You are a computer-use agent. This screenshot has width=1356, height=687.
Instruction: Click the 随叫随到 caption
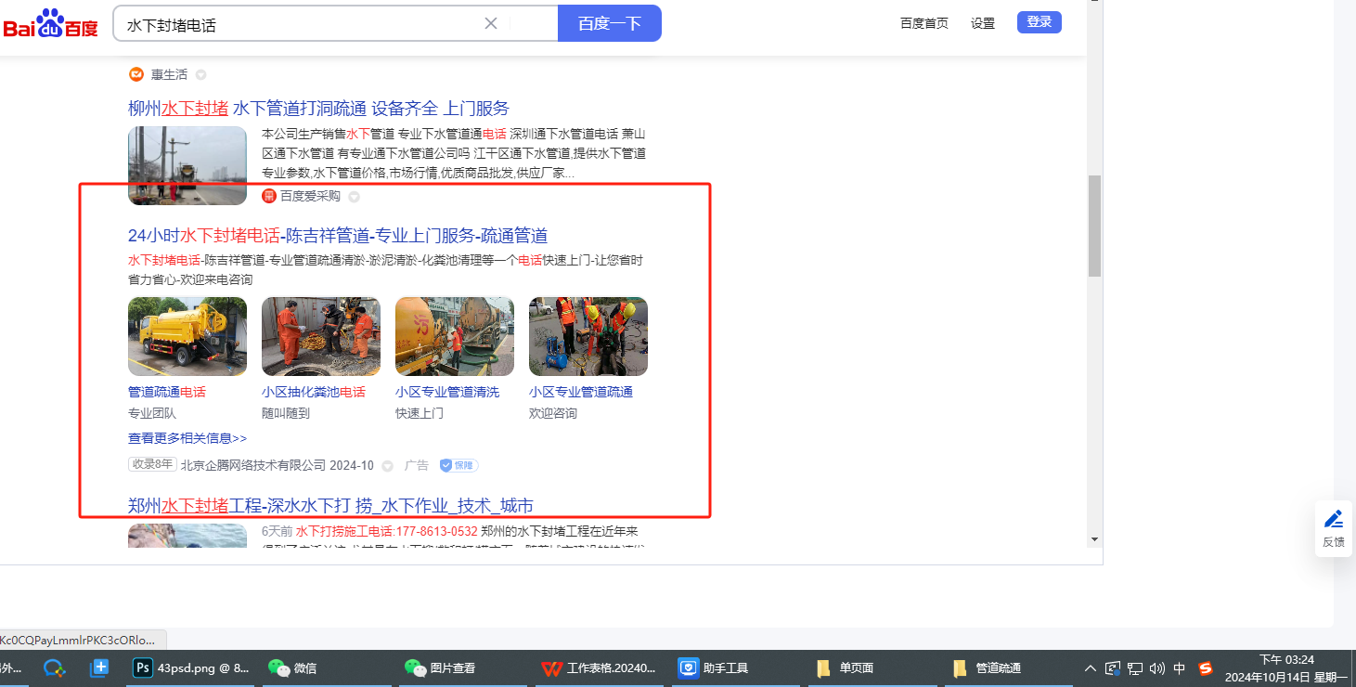[286, 413]
